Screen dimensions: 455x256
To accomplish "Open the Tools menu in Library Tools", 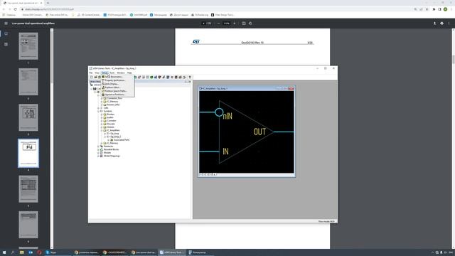I will click(112, 73).
